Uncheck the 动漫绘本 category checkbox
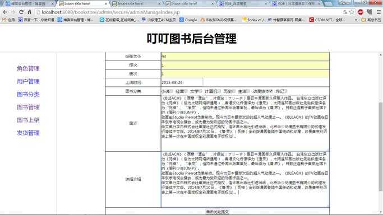 tap(271, 91)
